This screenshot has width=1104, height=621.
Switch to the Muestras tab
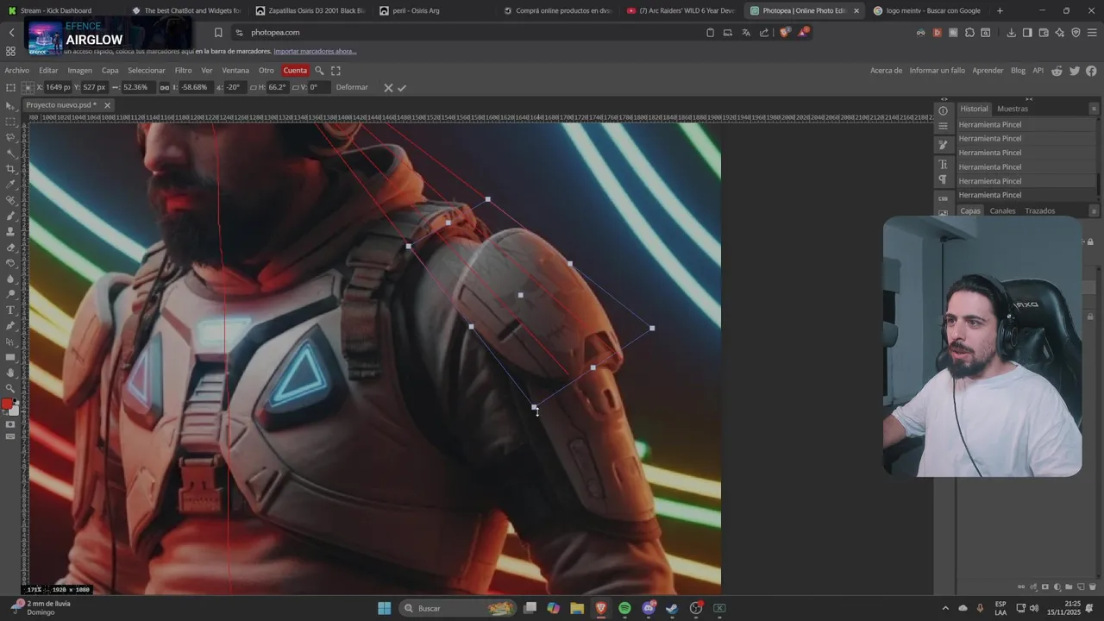coord(1013,109)
